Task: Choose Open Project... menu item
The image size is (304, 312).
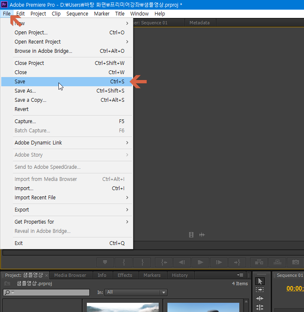Action: pos(67,32)
